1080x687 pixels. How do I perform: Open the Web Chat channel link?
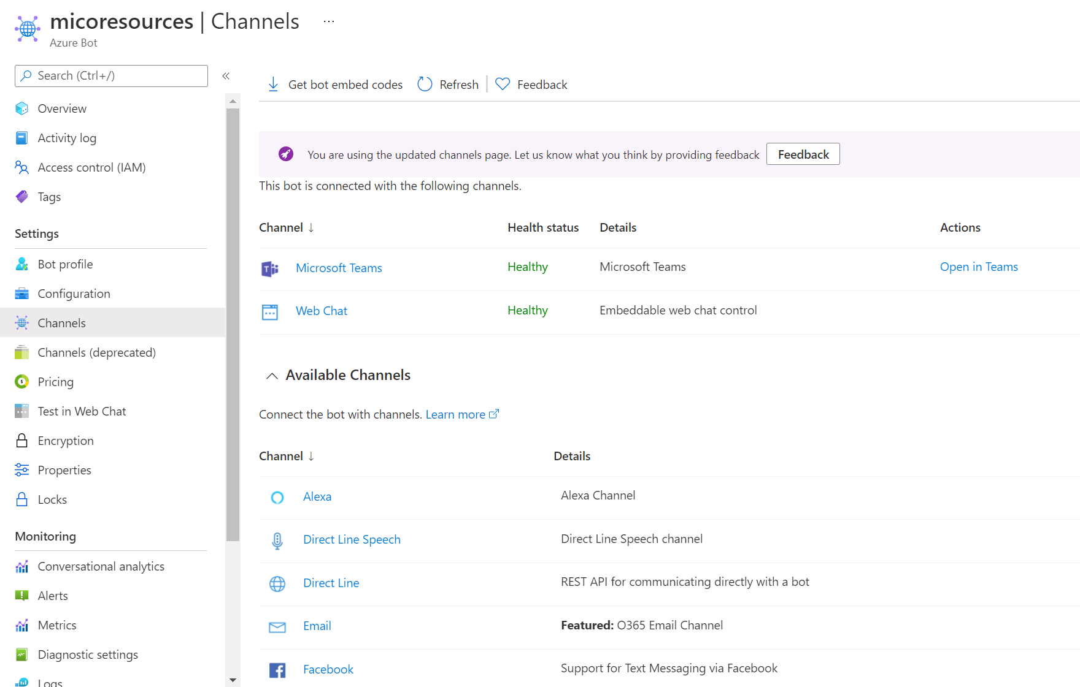pyautogui.click(x=322, y=311)
